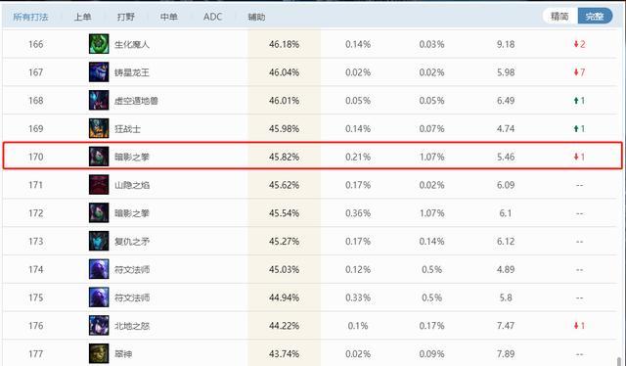626x366 pixels.
Task: Select the 所有打法 tab
Action: 30,17
